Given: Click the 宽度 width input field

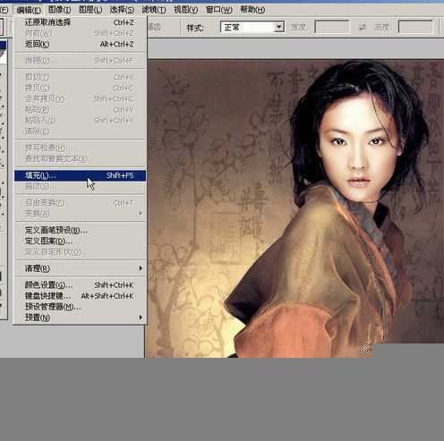Looking at the screenshot, I should coord(332,27).
